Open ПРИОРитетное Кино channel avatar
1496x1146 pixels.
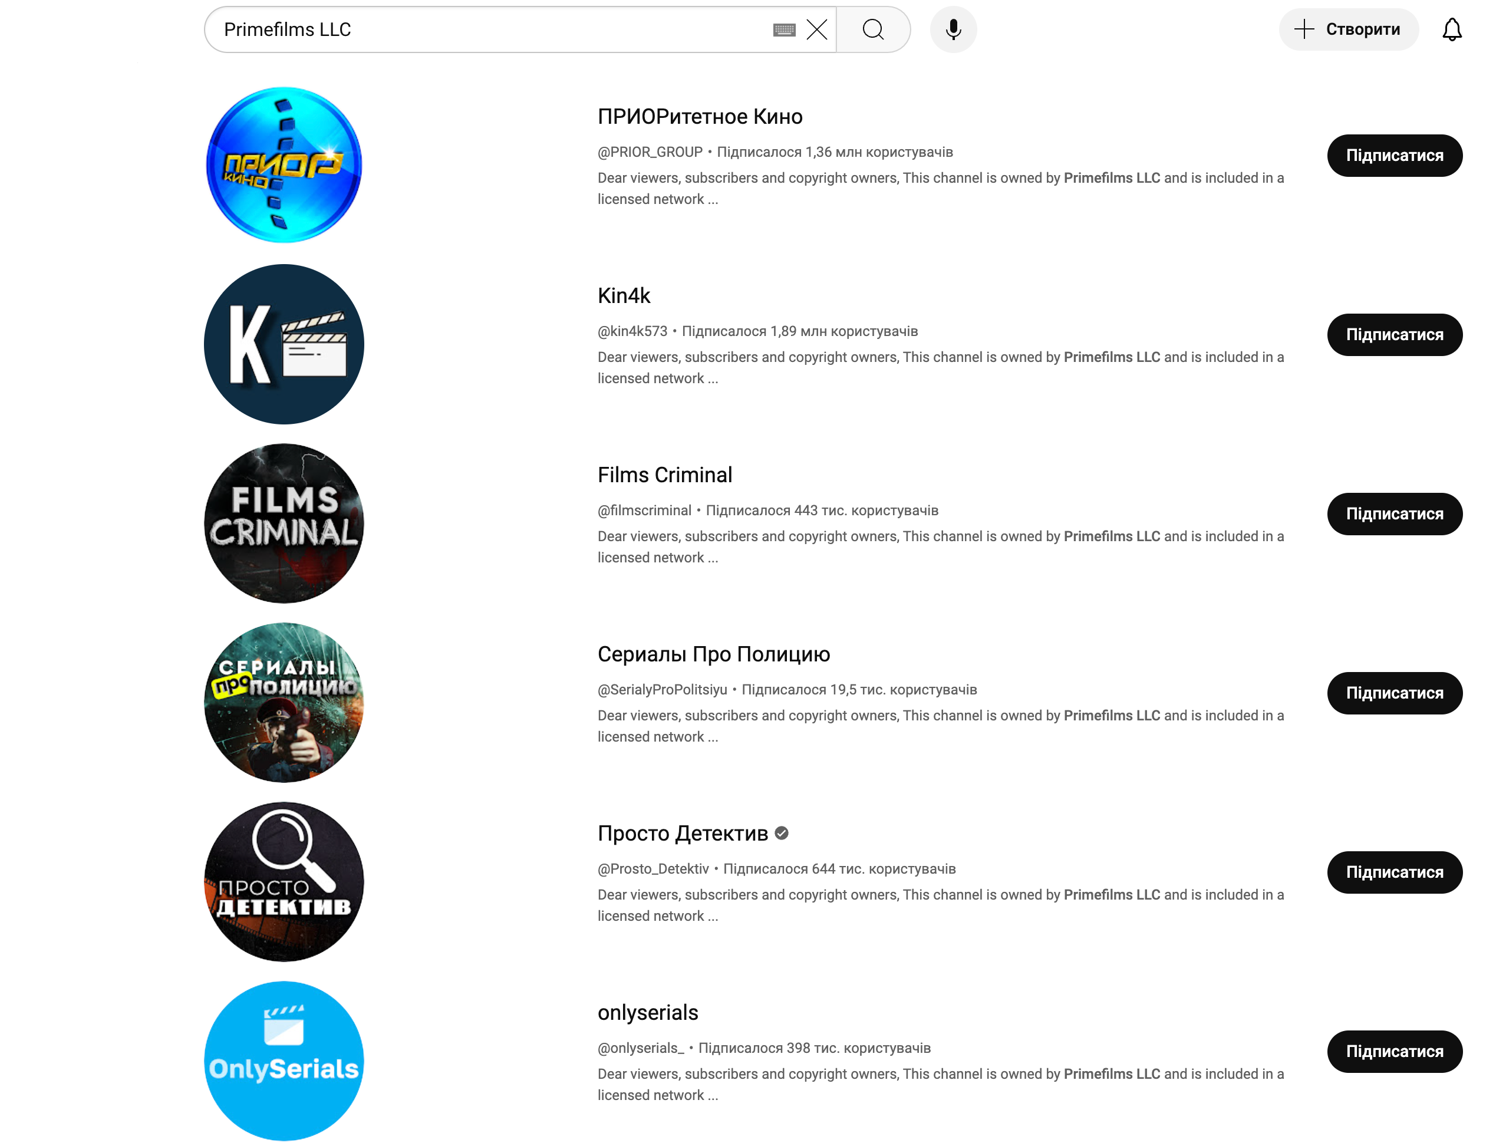click(284, 164)
